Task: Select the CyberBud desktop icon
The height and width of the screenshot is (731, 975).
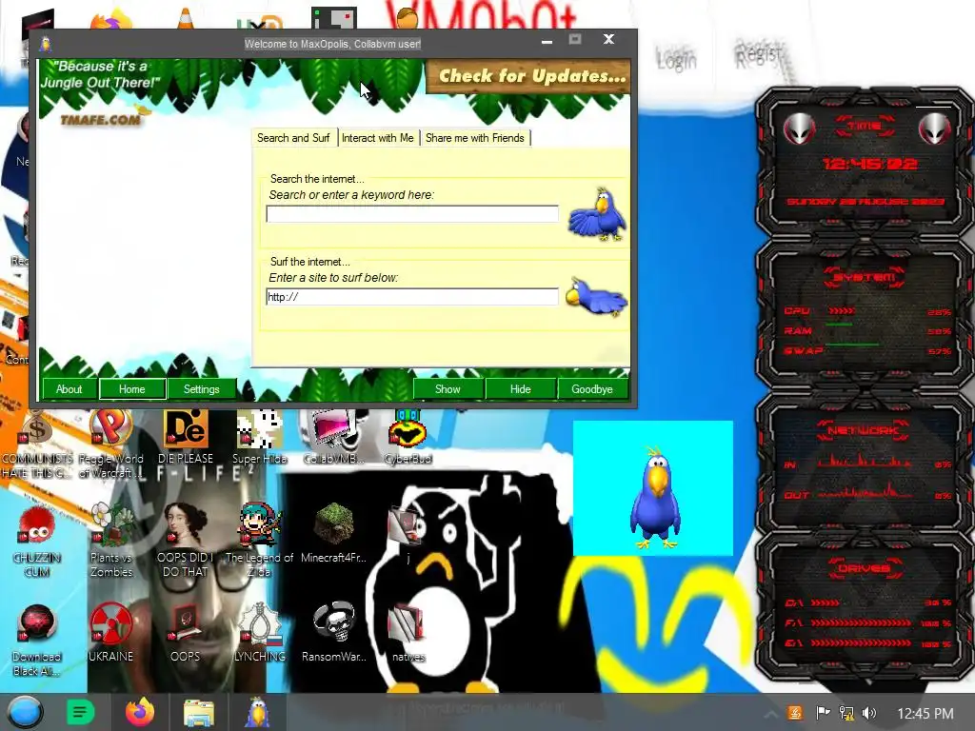Action: tap(408, 438)
